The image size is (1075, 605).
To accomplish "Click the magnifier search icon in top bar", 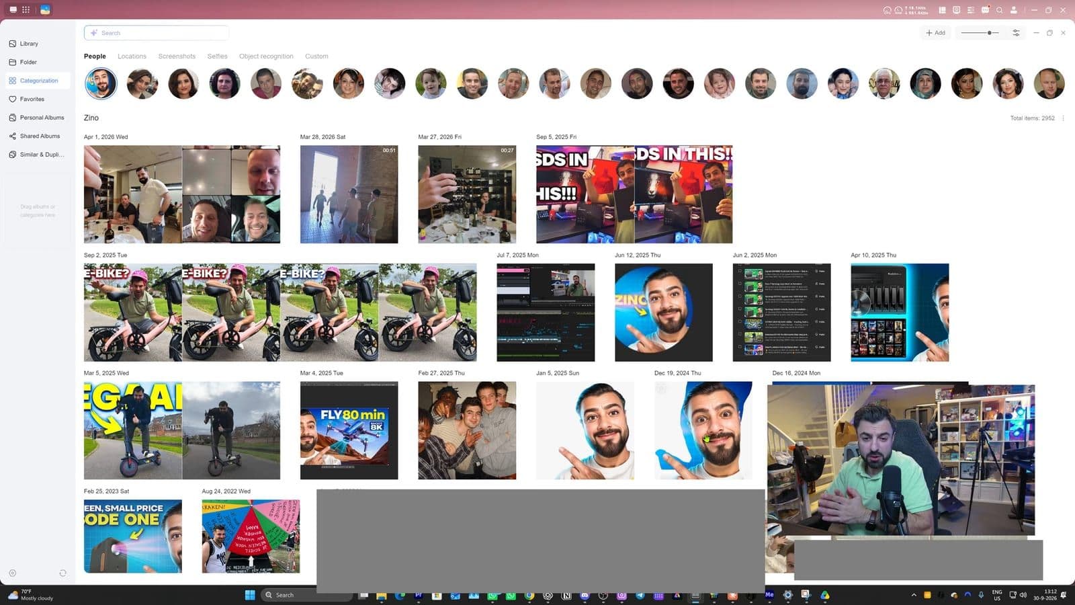I will [999, 10].
